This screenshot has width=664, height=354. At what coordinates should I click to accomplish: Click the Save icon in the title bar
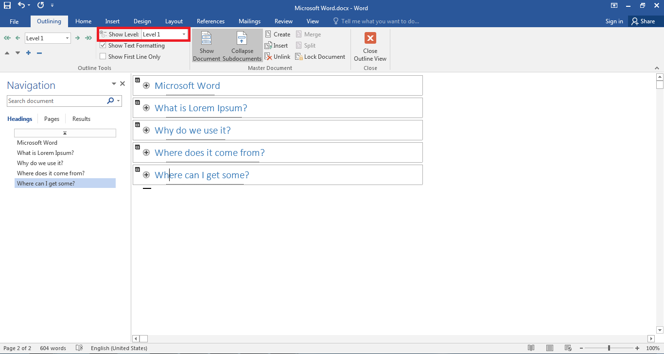[x=7, y=6]
